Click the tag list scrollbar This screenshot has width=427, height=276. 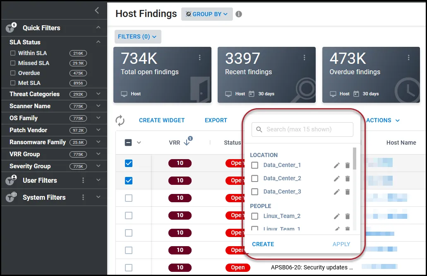[355, 158]
